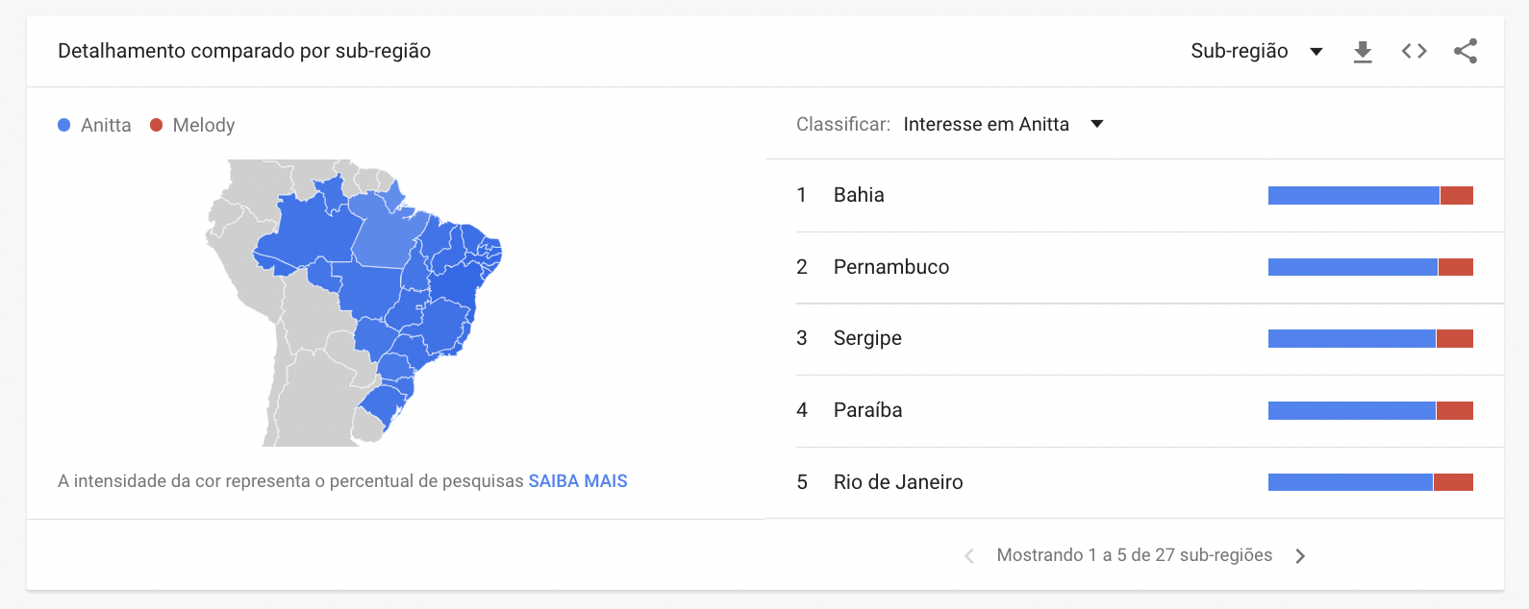Click the Classificar dropdown arrow
1529x609 pixels.
coord(1097,124)
